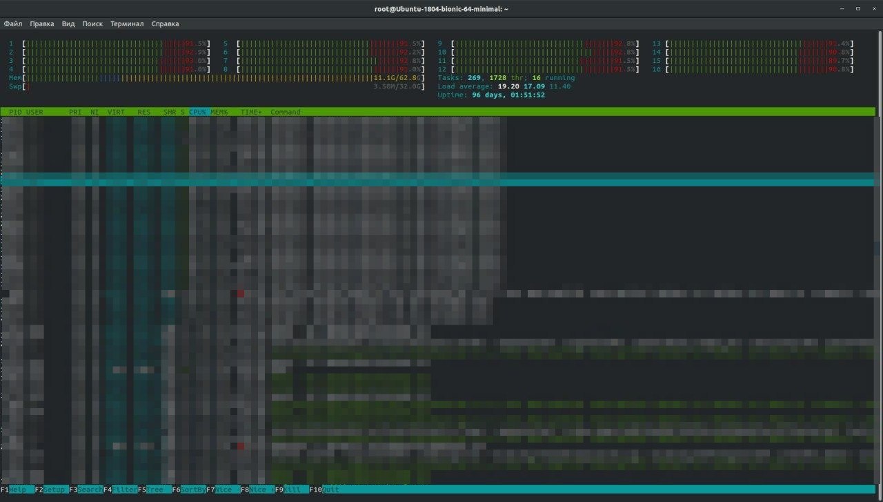Click F1 Help in htop footer
The width and height of the screenshot is (883, 502).
pos(17,490)
